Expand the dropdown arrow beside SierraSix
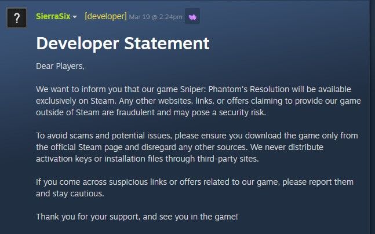375x234 pixels. 75,17
